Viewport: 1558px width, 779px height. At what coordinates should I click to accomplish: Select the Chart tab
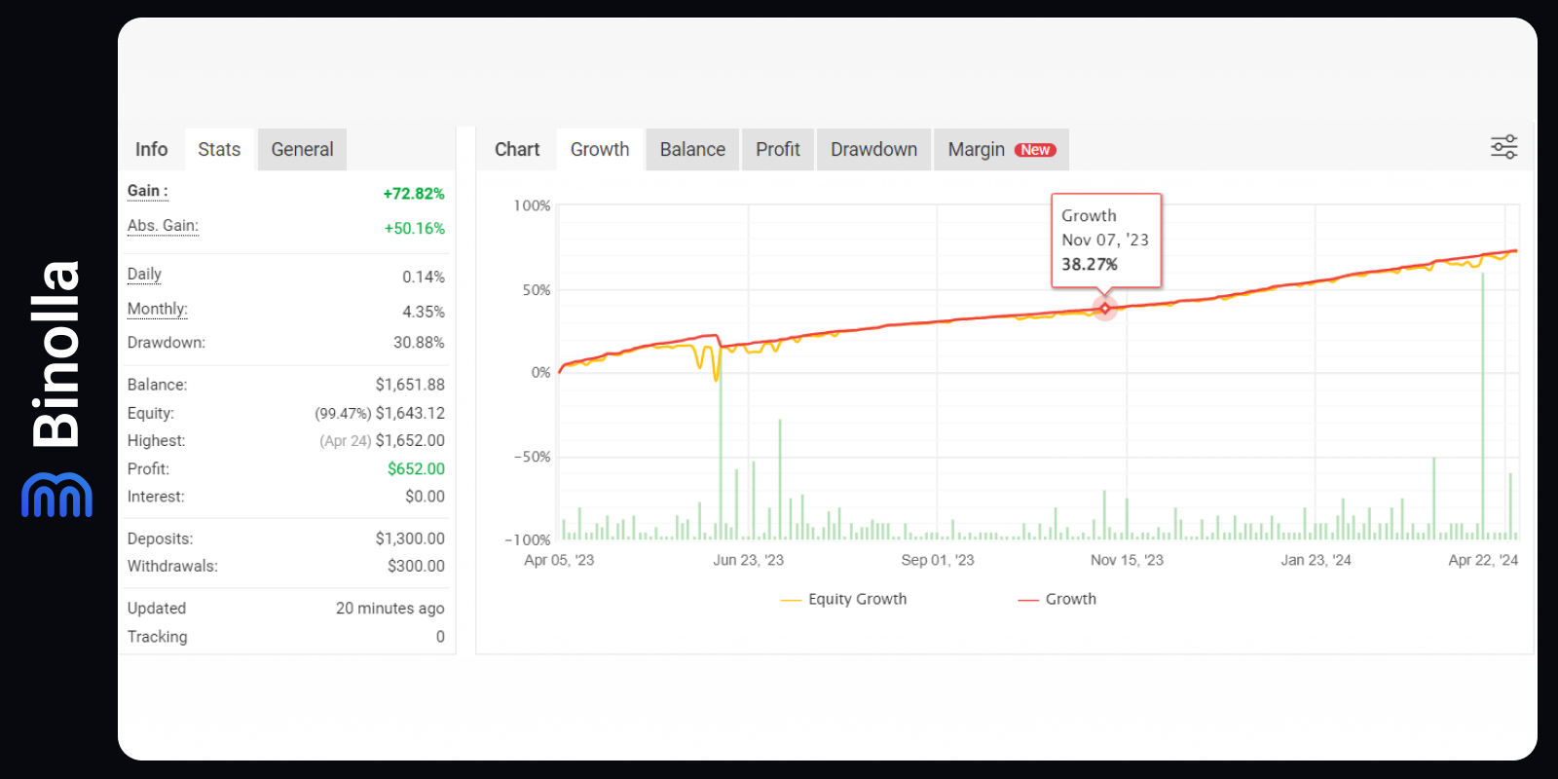tap(517, 149)
